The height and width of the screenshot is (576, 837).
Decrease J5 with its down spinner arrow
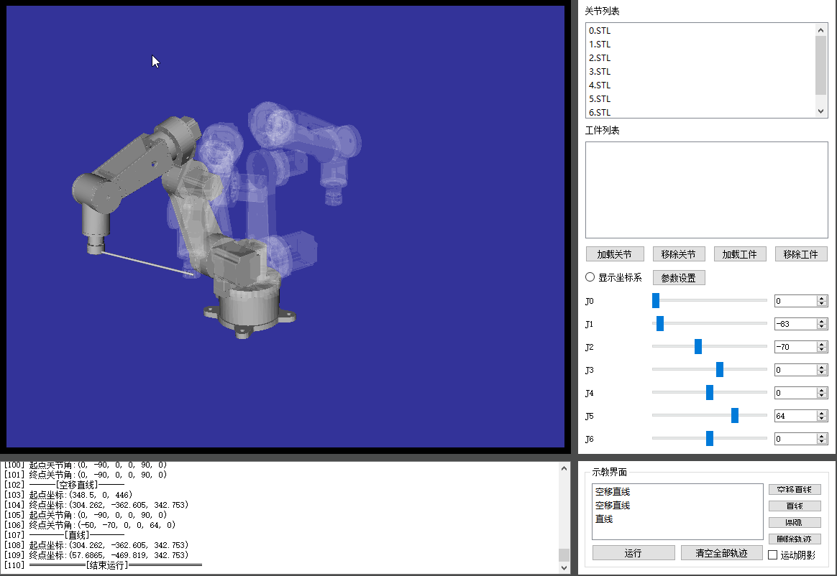pos(822,419)
